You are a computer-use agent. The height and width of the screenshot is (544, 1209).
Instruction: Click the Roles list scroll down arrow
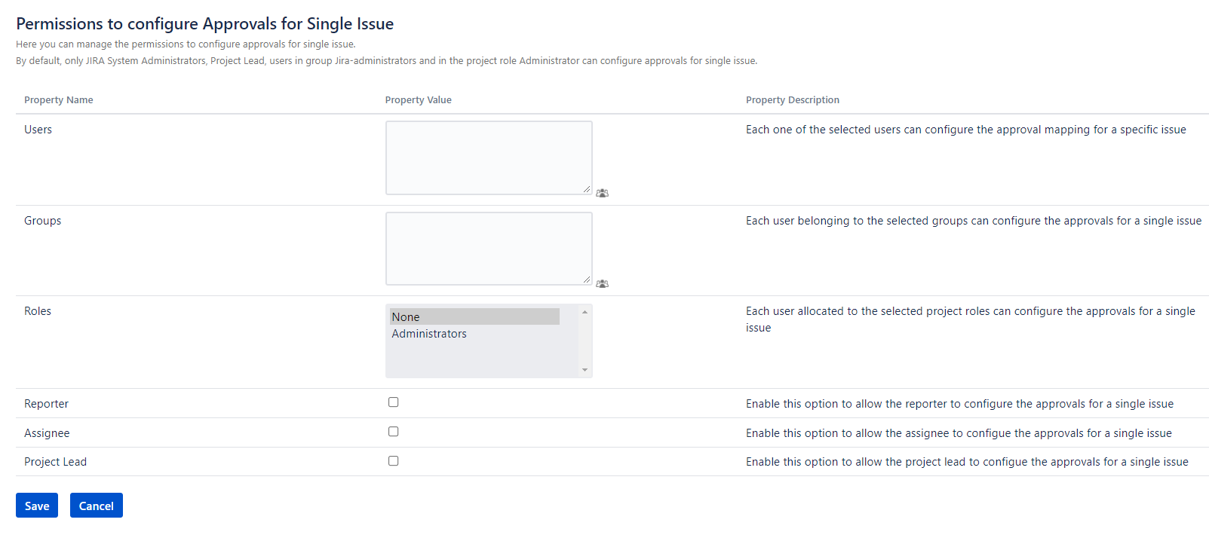click(585, 370)
